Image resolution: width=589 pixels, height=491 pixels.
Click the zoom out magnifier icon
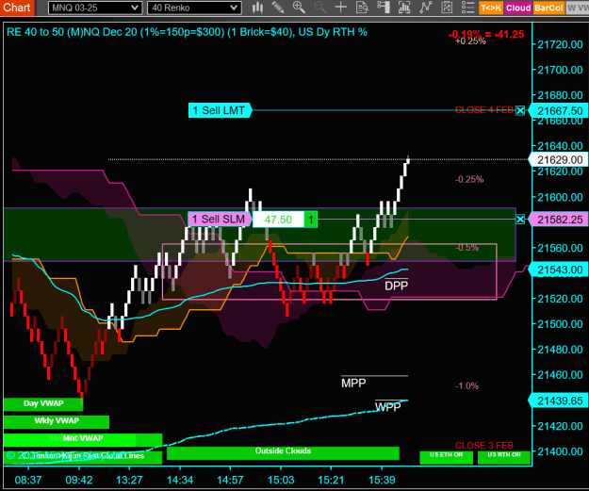319,8
